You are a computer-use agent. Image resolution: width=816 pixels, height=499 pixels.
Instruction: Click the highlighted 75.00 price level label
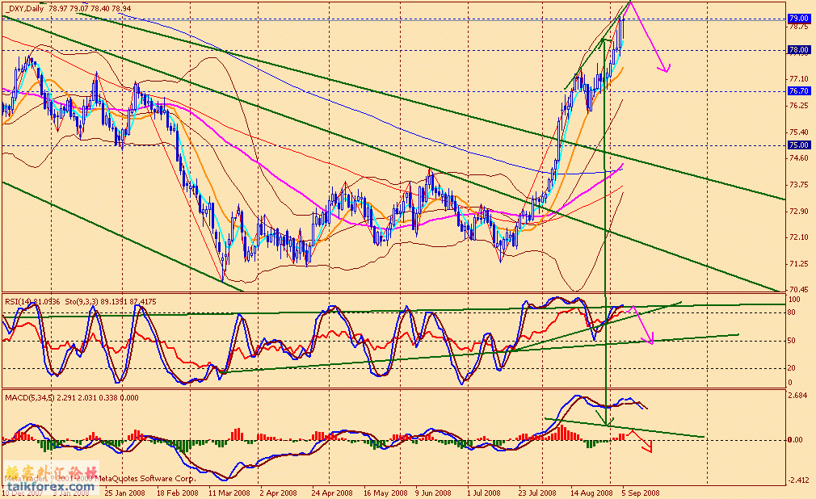pyautogui.click(x=799, y=145)
